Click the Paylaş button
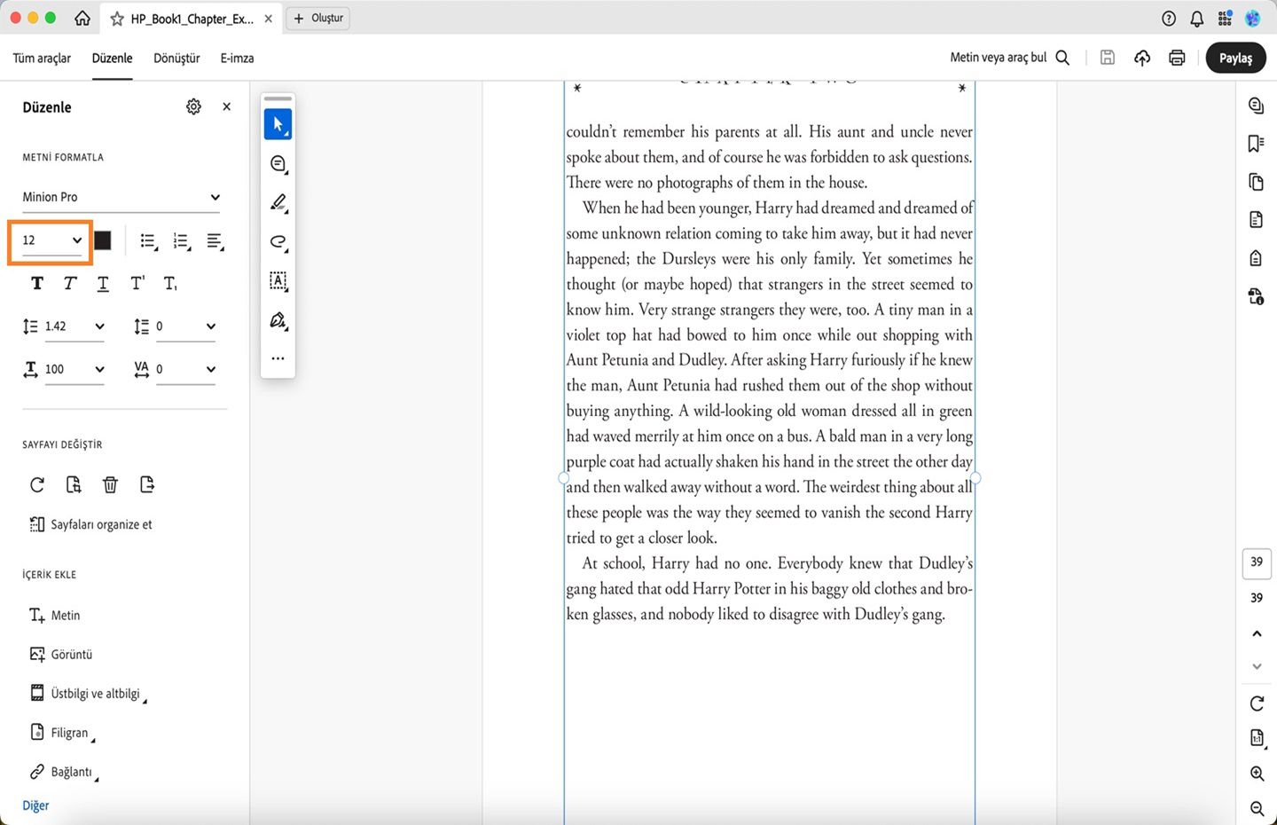Image resolution: width=1277 pixels, height=825 pixels. 1236,58
